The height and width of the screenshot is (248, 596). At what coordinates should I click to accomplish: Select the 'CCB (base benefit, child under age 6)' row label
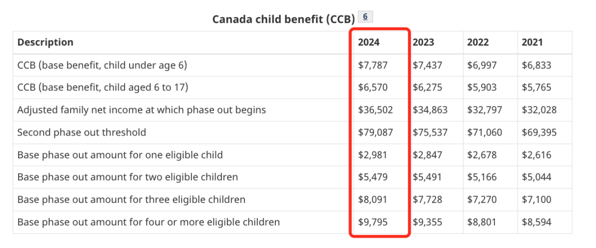point(102,65)
